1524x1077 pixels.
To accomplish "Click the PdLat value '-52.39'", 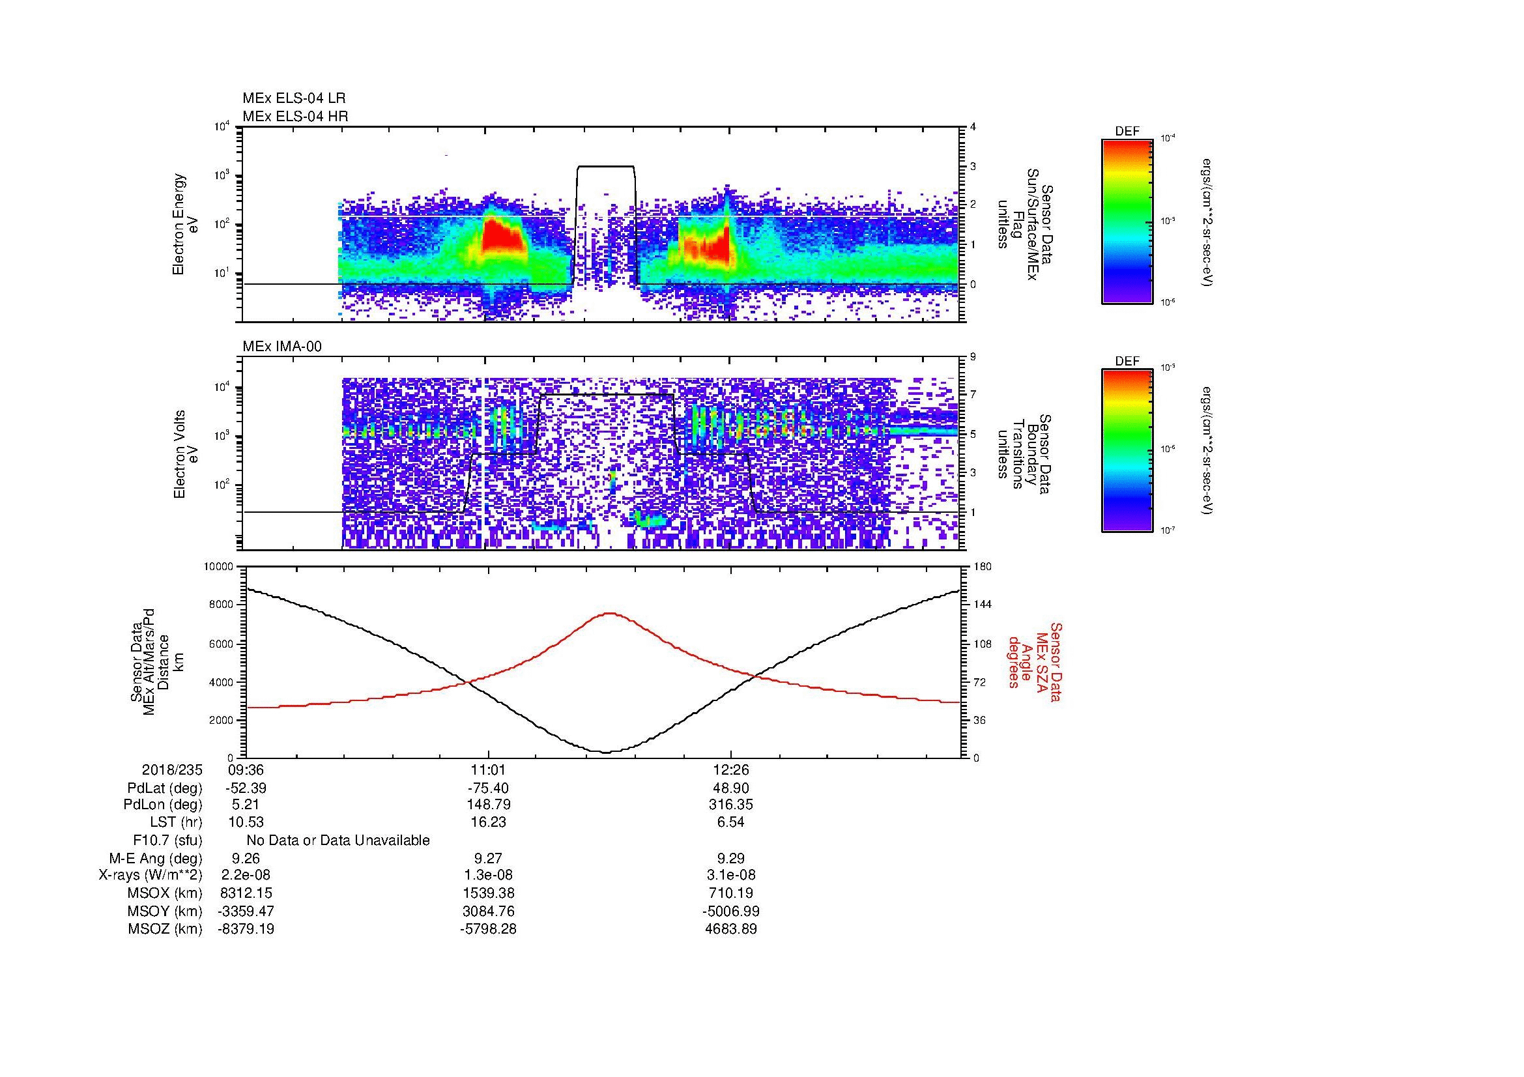I will tap(246, 788).
